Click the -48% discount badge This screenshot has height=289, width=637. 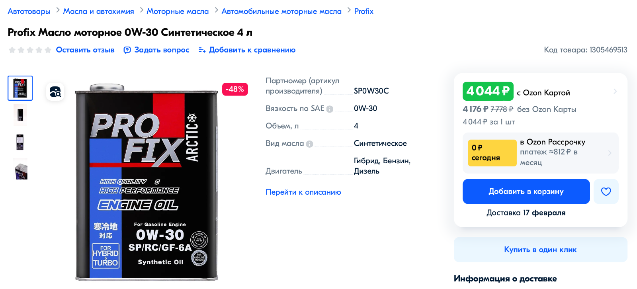tap(235, 89)
